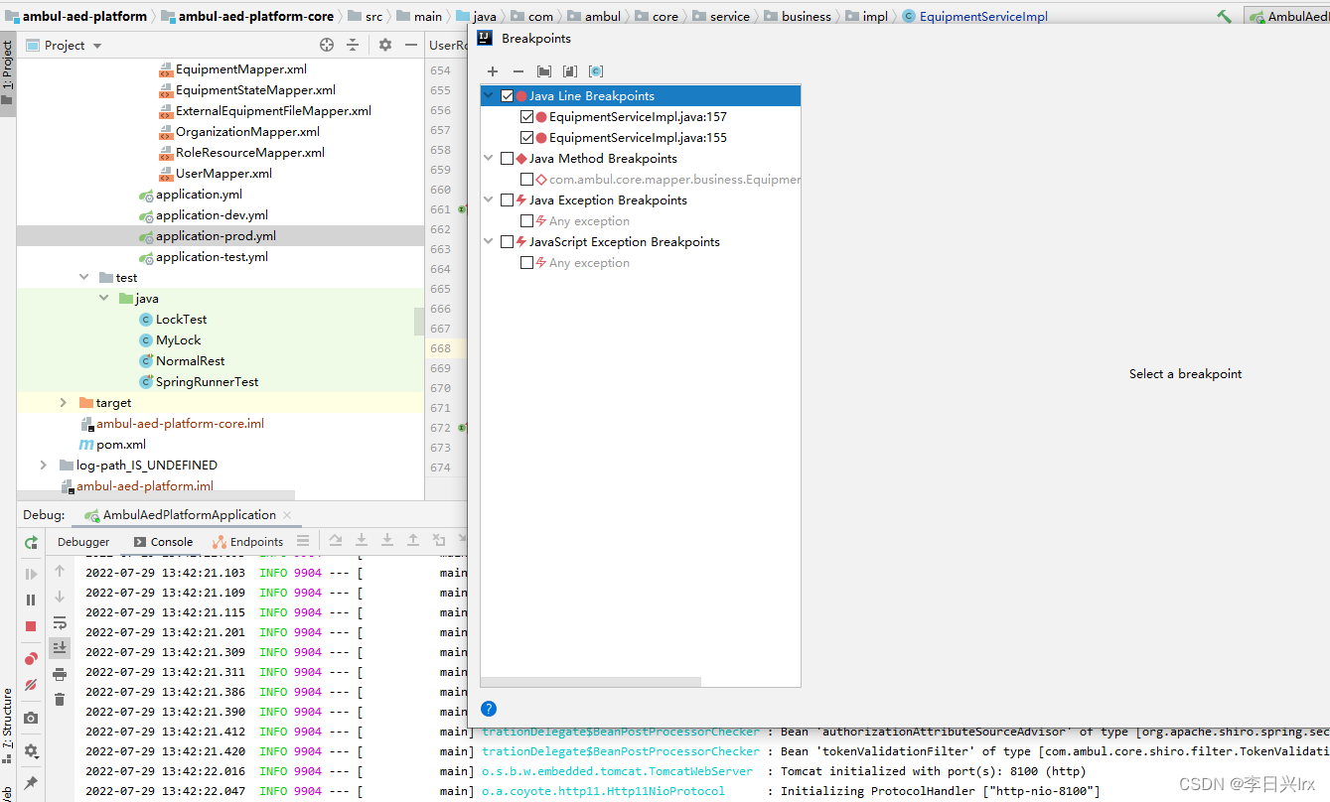Collapse Java Method Breakpoints group

click(x=489, y=159)
